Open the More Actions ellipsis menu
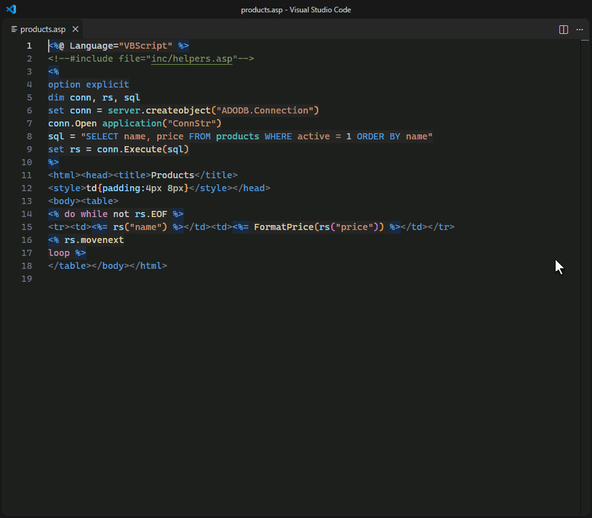Screen dimensions: 592x518 point(580,30)
